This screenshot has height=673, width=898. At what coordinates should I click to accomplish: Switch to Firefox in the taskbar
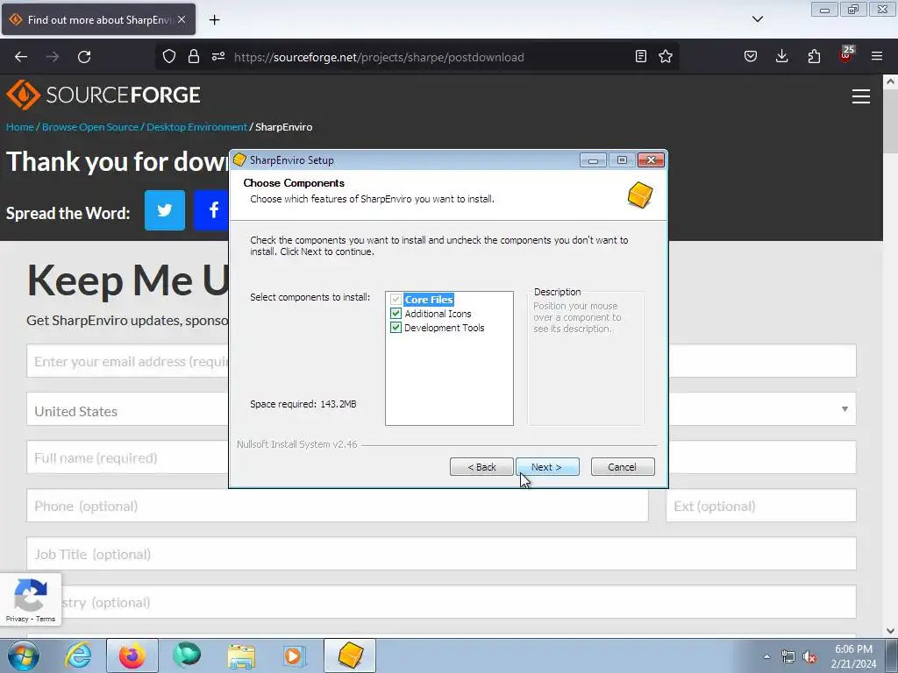pyautogui.click(x=132, y=655)
